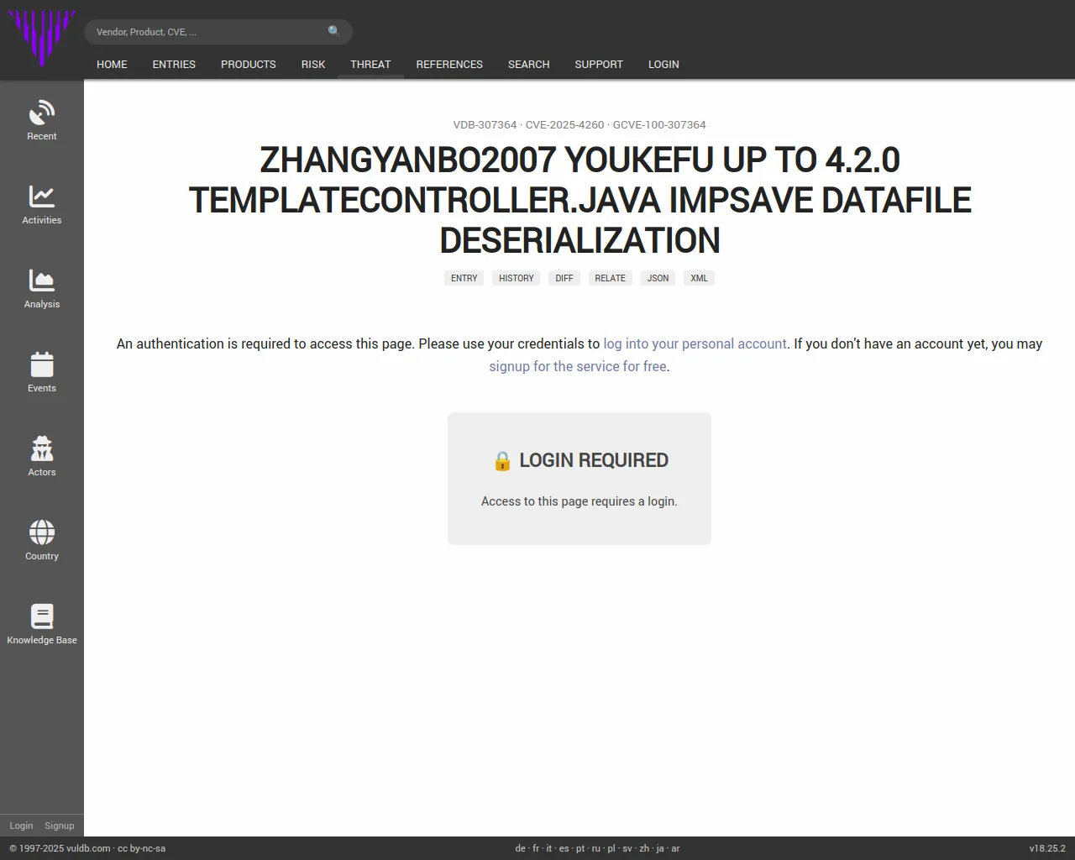Open the RISK menu

coord(313,64)
